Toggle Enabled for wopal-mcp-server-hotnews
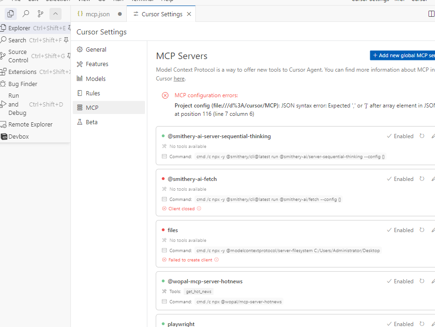This screenshot has height=327, width=435. click(x=400, y=281)
